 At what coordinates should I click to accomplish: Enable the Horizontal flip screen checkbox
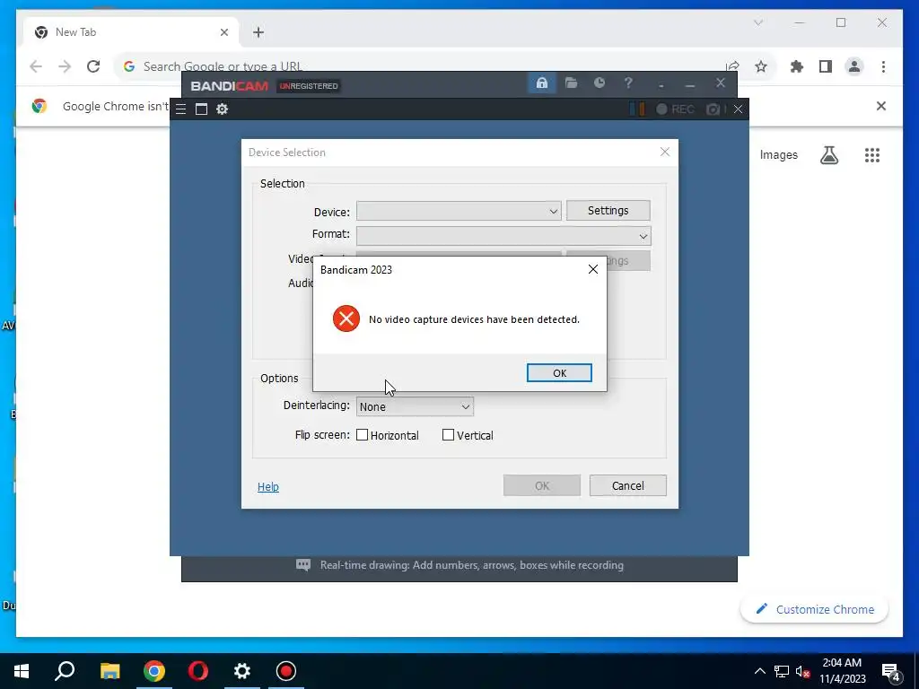tap(363, 435)
